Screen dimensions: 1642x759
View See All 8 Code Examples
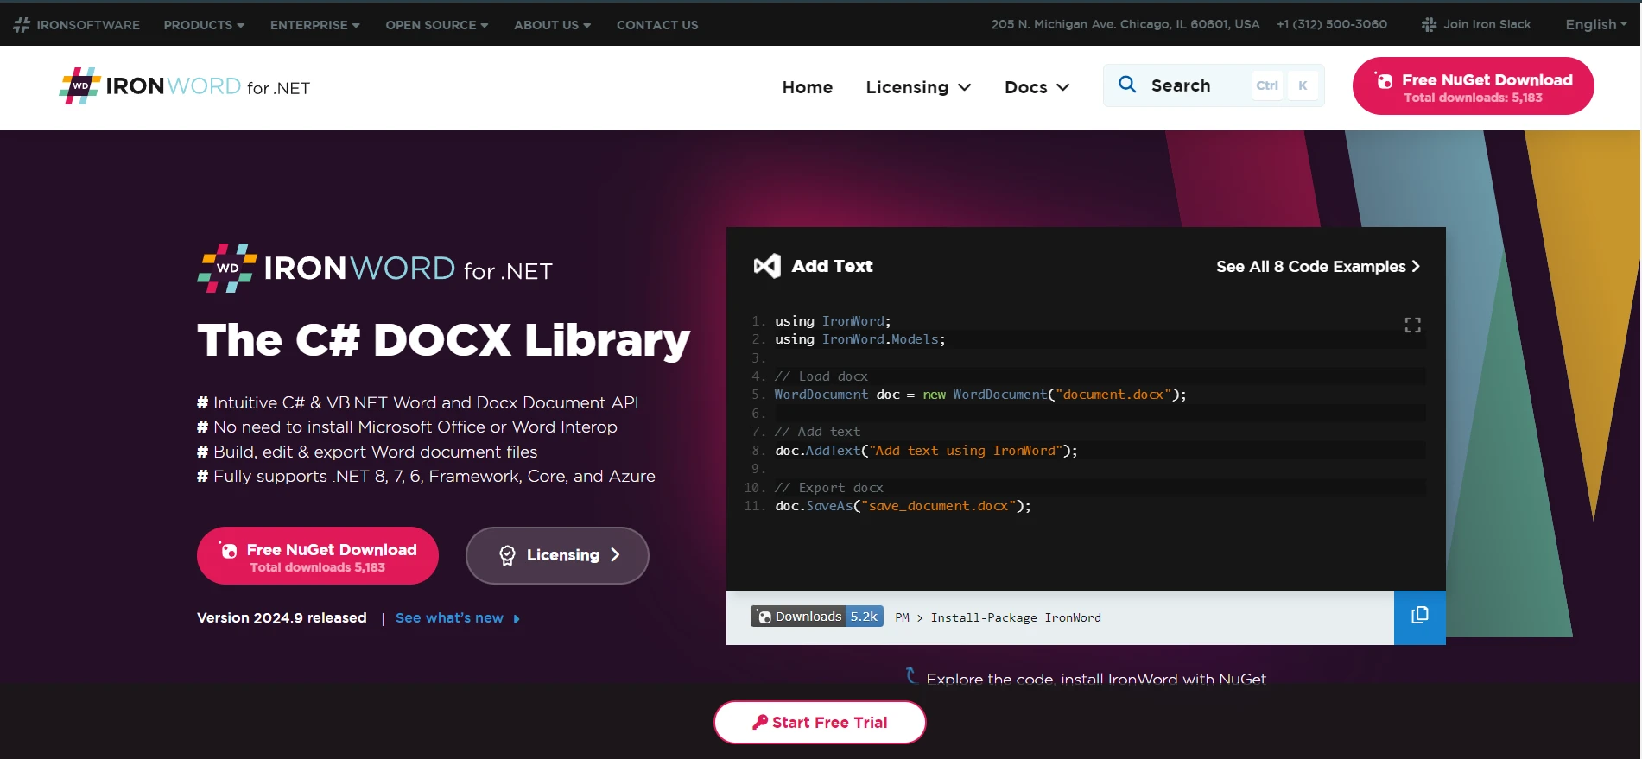tap(1317, 267)
